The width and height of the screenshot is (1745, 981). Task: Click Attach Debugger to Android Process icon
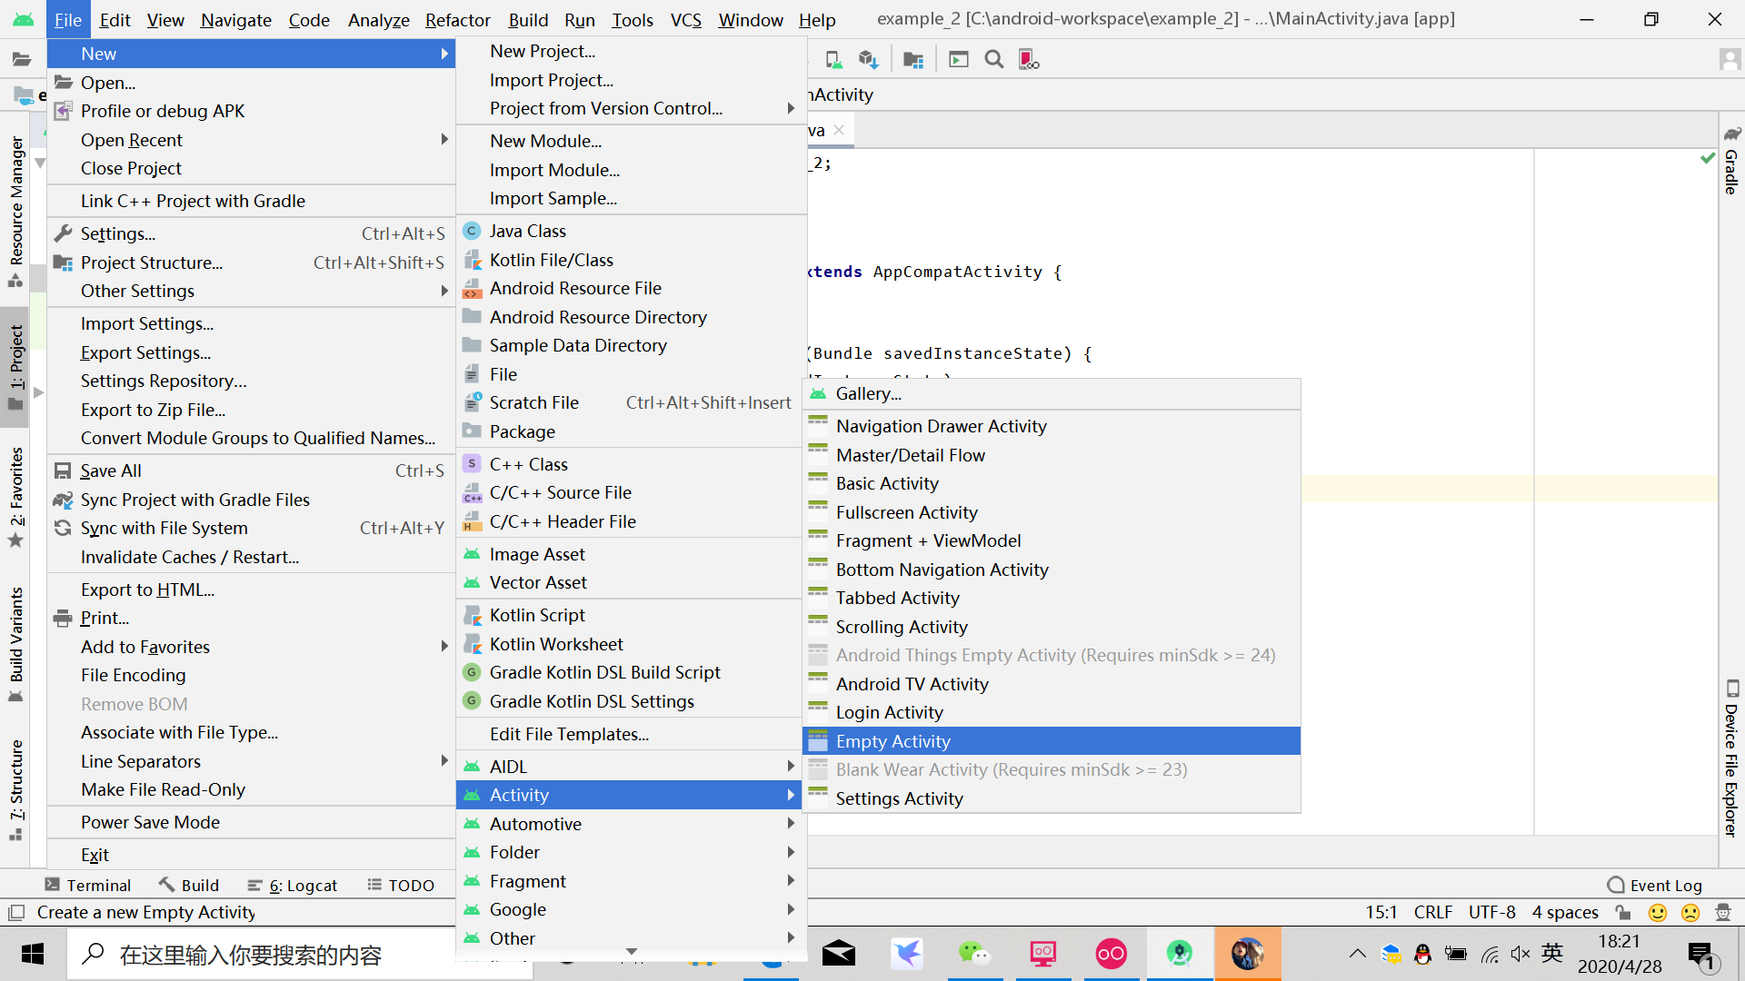[1028, 58]
